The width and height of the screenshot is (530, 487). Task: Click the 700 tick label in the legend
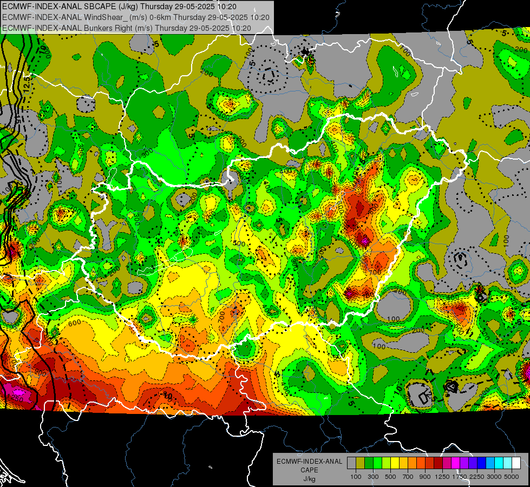click(x=408, y=477)
